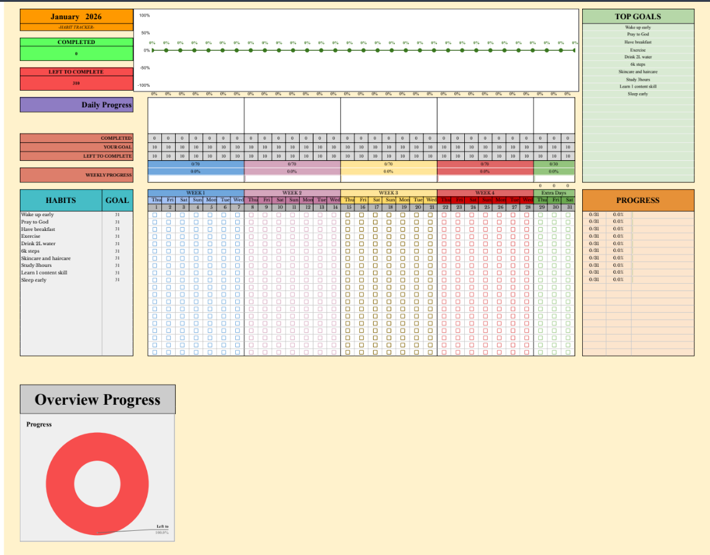This screenshot has height=555, width=710.
Task: Click the Extra Days header cell
Action: pyautogui.click(x=554, y=193)
